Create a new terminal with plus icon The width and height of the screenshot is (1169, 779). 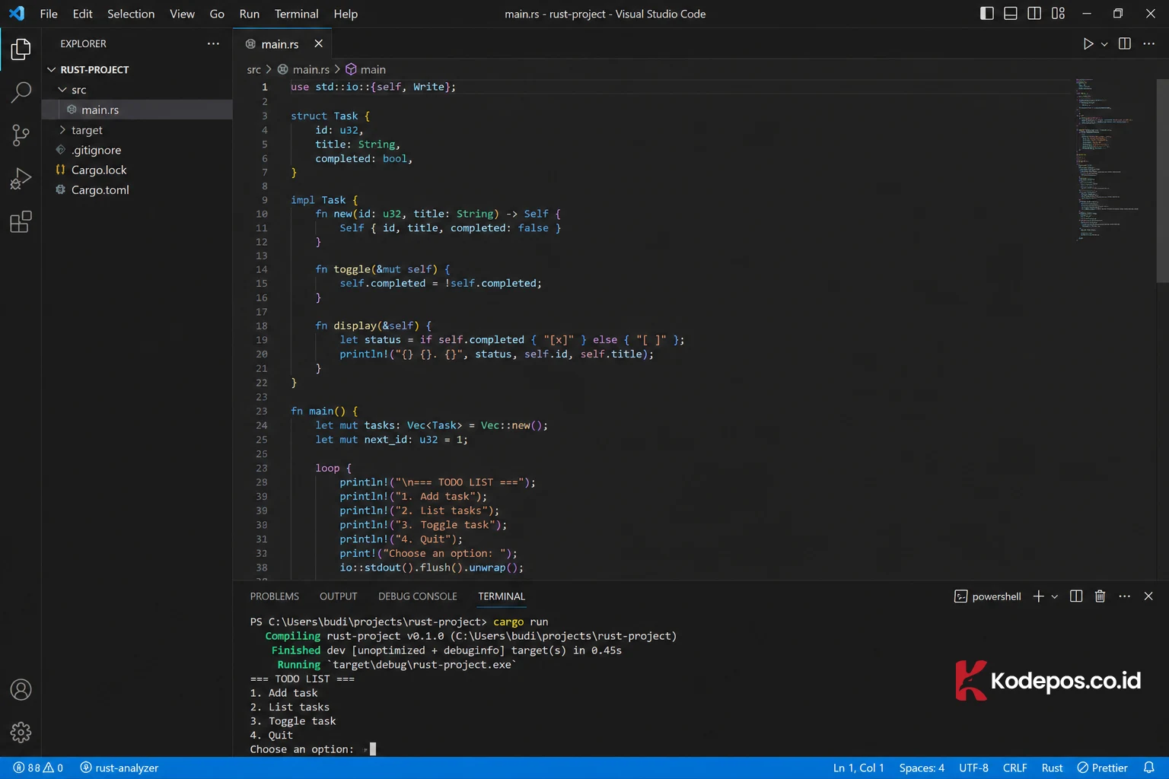(1038, 596)
